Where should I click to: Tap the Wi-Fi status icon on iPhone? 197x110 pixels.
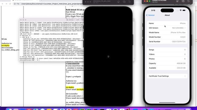coord(181,10)
